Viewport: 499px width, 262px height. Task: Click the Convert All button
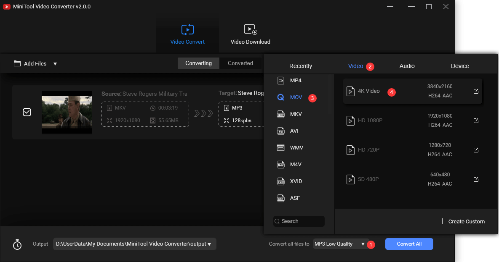409,244
